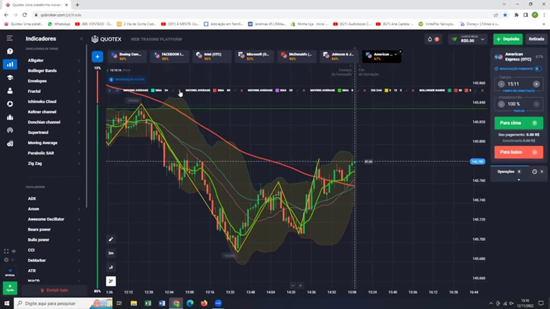
Task: Place a Para baixo trade
Action: click(x=519, y=152)
